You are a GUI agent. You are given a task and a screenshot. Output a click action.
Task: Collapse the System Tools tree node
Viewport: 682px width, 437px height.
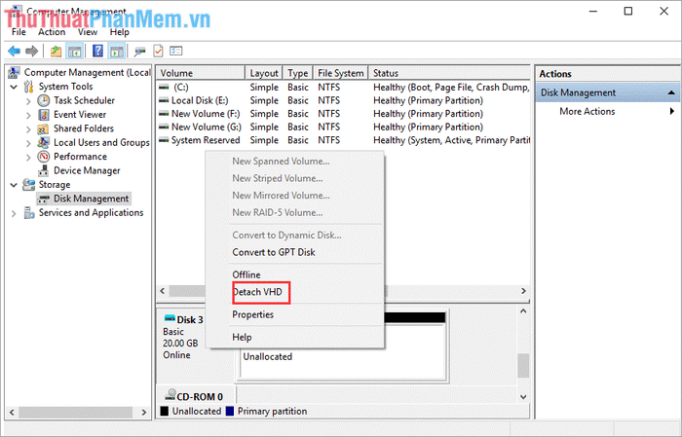point(14,87)
